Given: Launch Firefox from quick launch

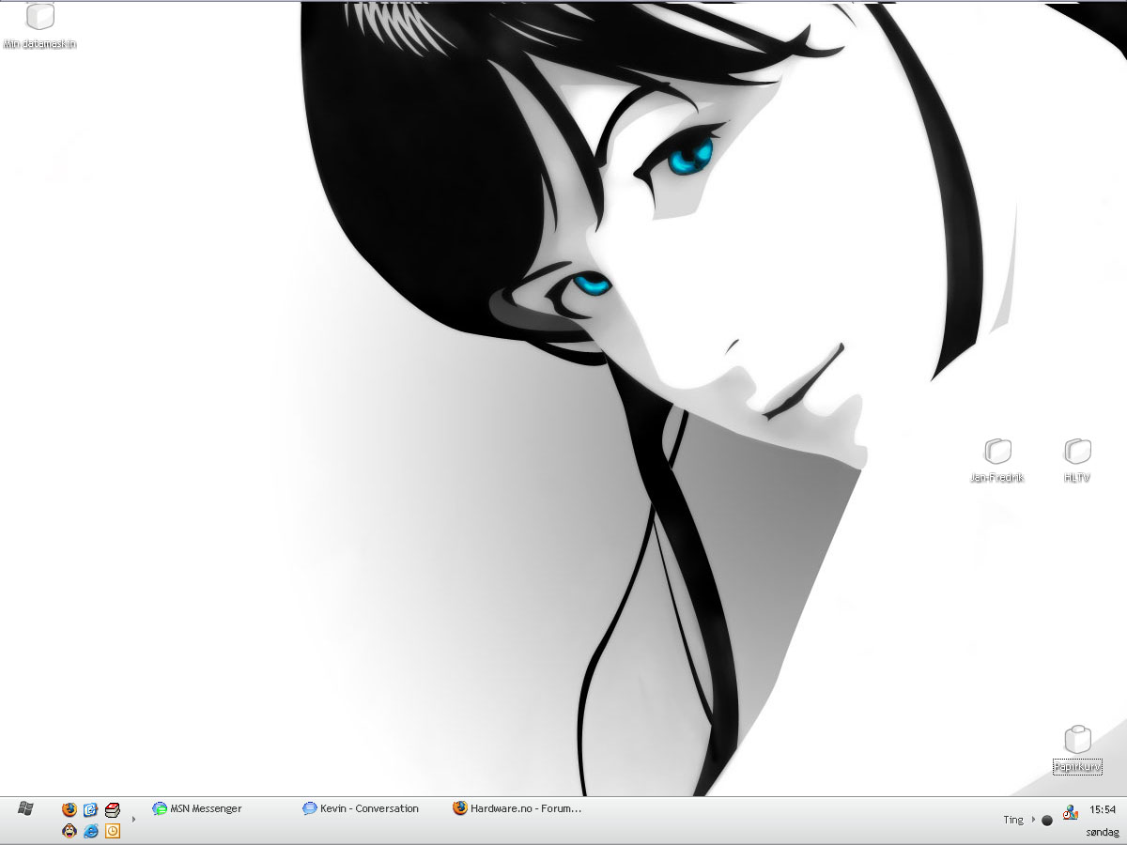Looking at the screenshot, I should 69,809.
